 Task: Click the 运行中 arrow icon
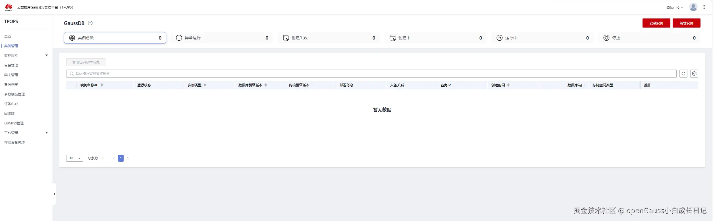point(499,38)
